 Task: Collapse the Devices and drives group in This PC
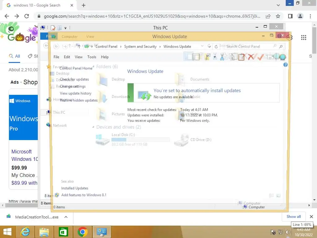point(93,127)
